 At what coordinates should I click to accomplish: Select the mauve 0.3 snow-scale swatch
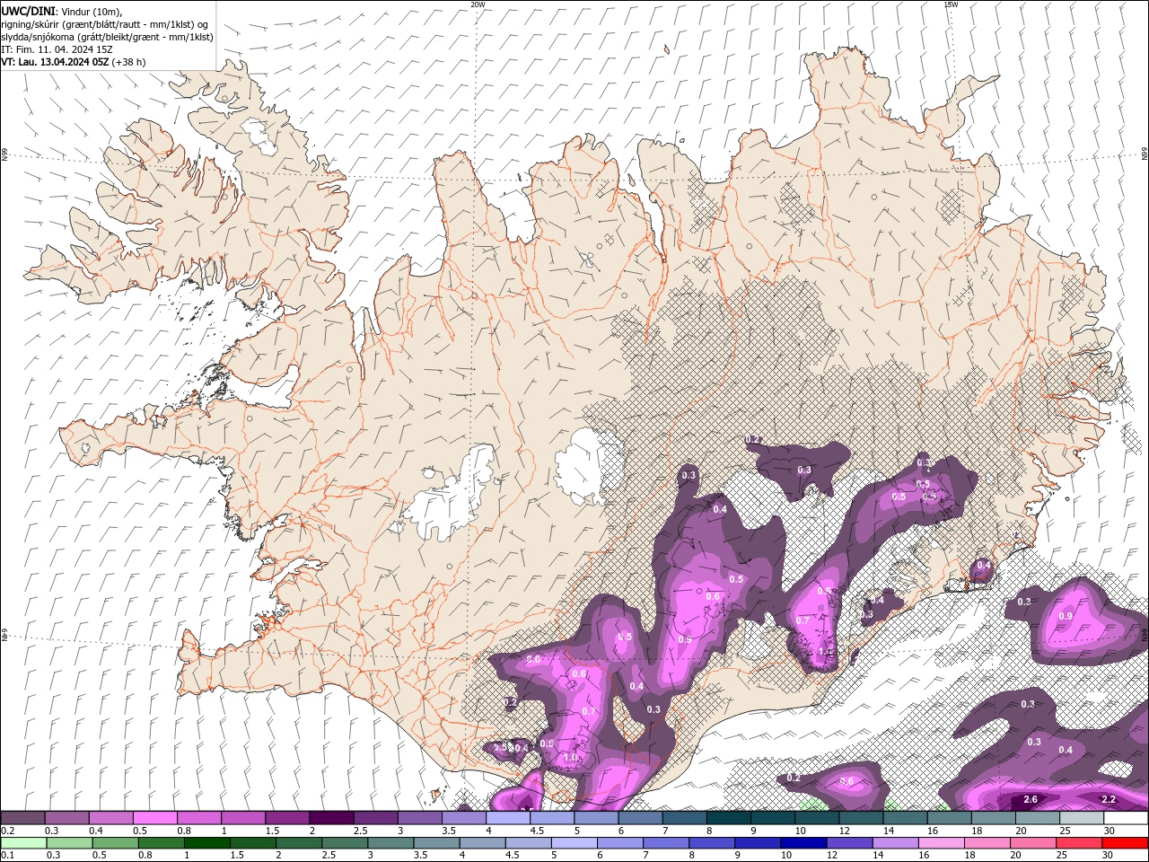coord(66,818)
